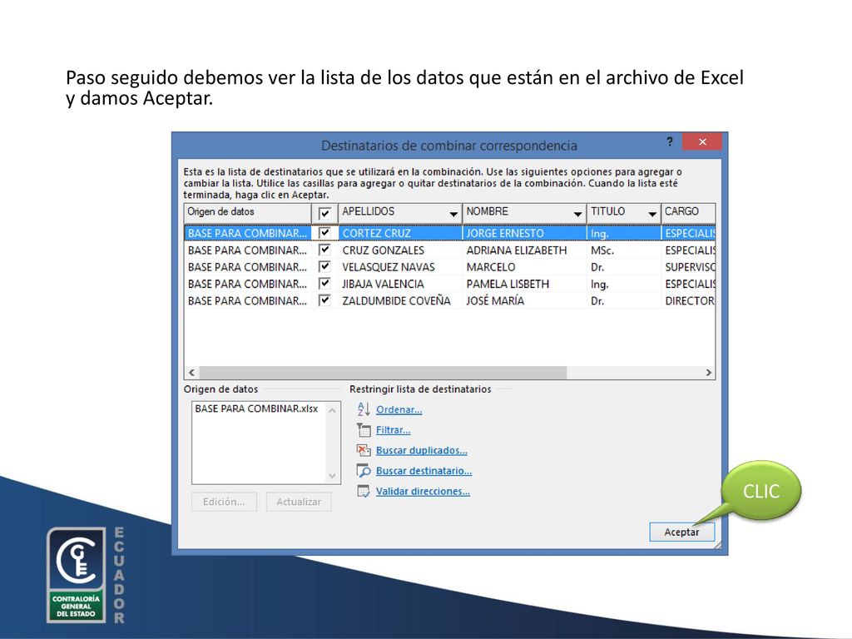
Task: Uncheck the VELASQUEZ NAVAS recipient checkbox
Action: (324, 267)
